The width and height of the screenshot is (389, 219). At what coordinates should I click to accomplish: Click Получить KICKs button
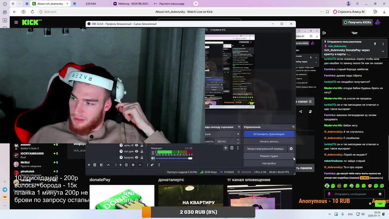(357, 22)
